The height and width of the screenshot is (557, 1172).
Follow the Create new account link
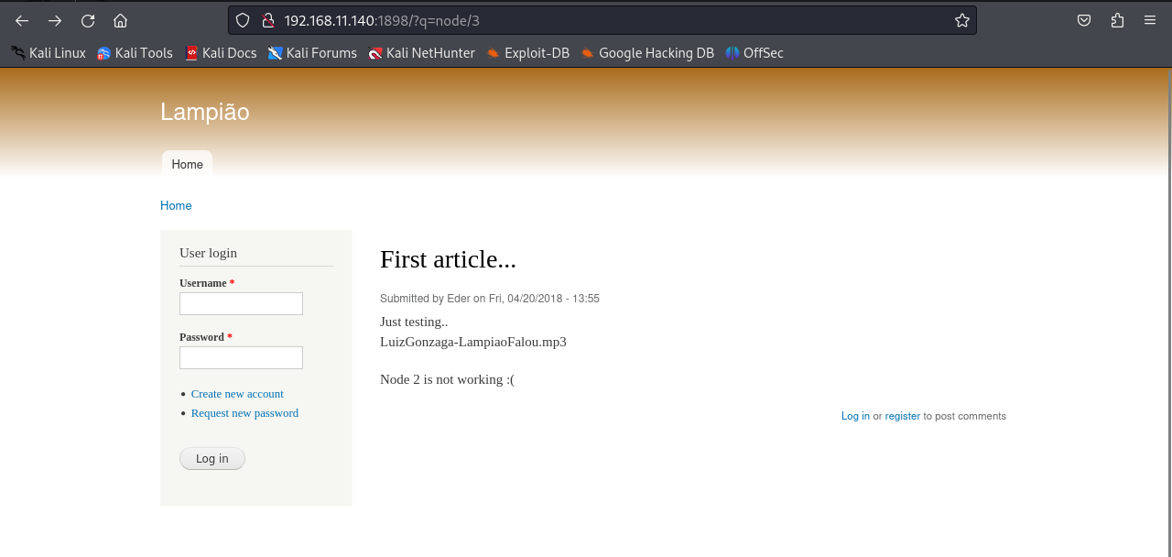(x=237, y=394)
